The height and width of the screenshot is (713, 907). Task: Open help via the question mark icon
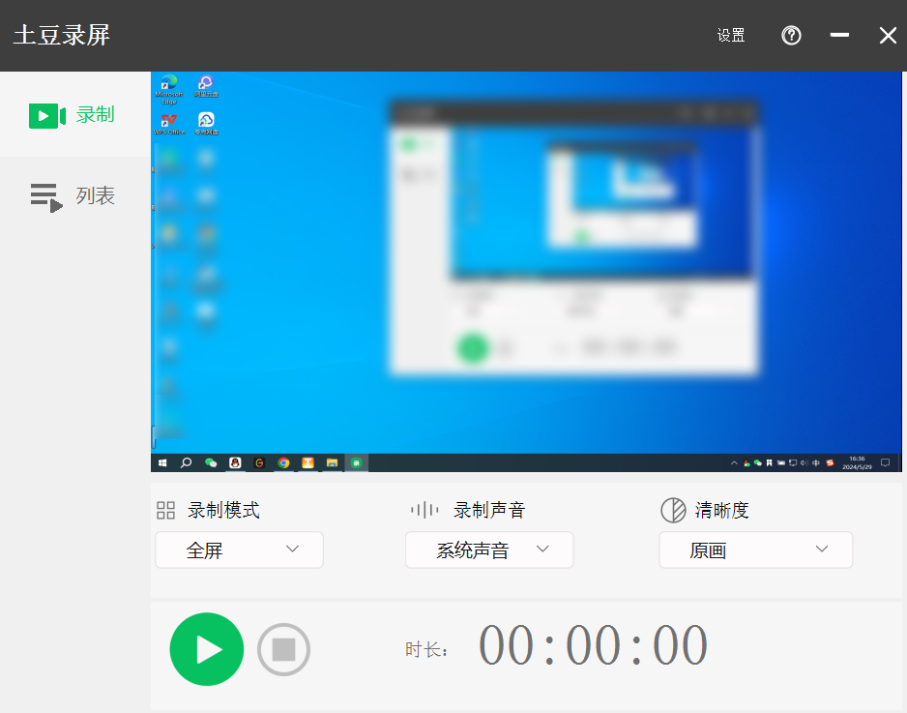point(791,35)
